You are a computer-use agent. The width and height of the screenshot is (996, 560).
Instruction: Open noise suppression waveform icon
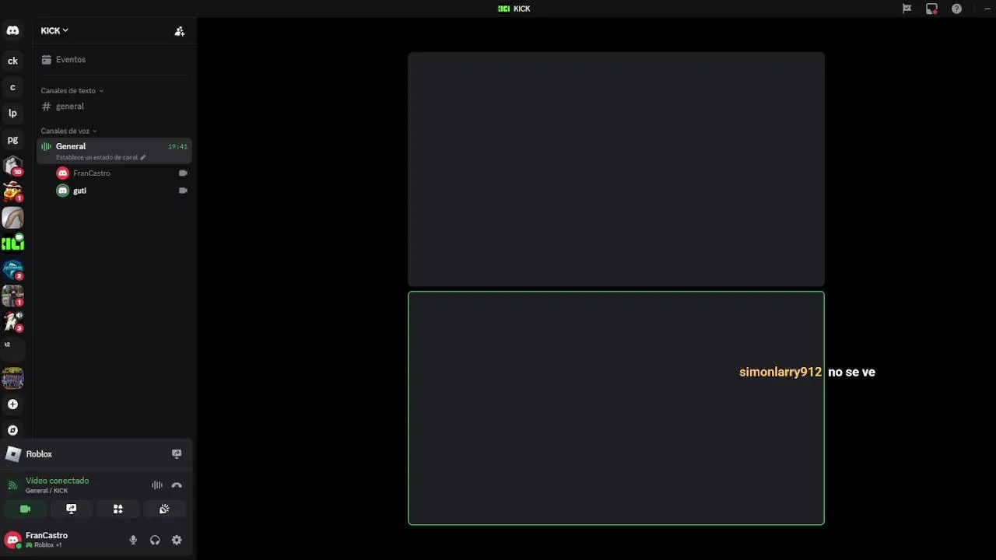157,485
